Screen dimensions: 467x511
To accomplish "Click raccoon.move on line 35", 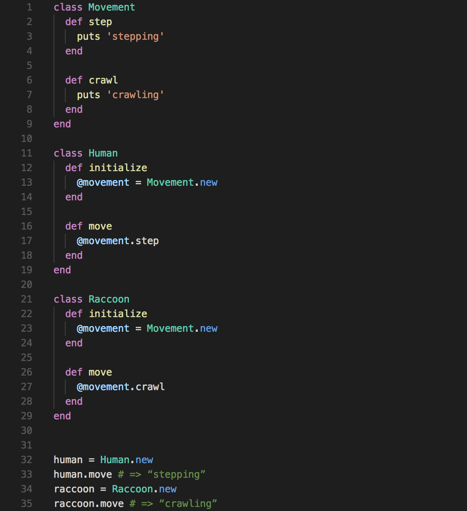I will tap(89, 504).
